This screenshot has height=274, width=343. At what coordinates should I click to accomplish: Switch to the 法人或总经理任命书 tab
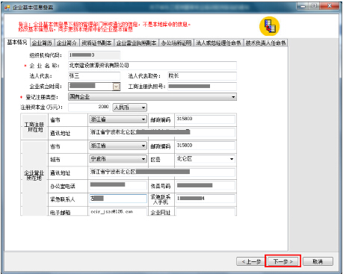218,43
